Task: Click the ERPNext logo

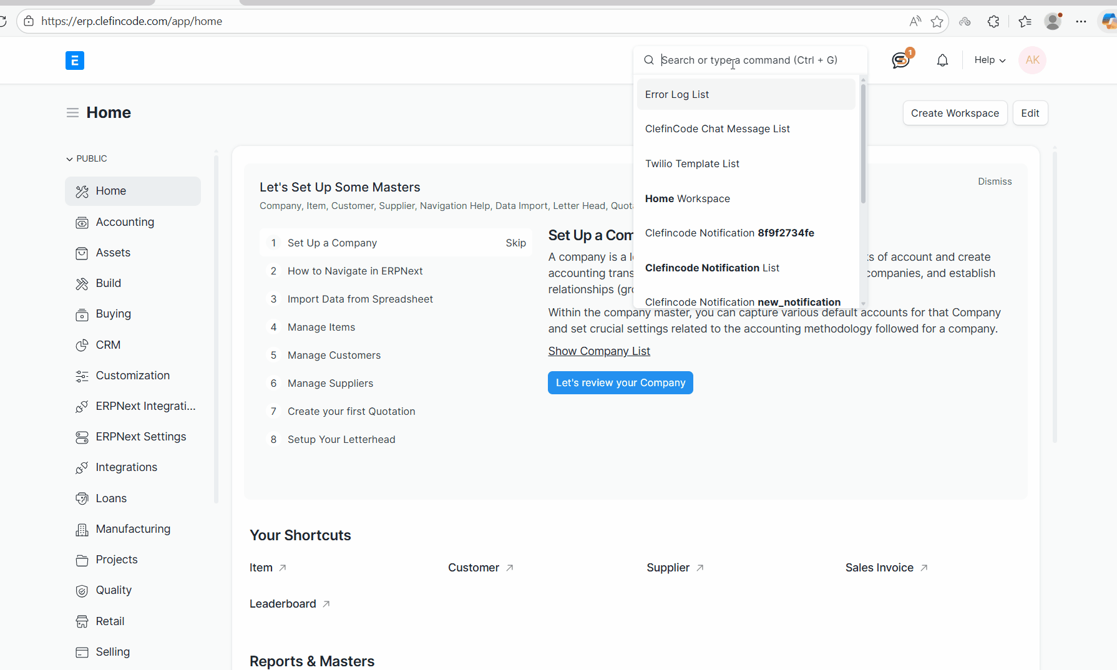Action: click(75, 61)
